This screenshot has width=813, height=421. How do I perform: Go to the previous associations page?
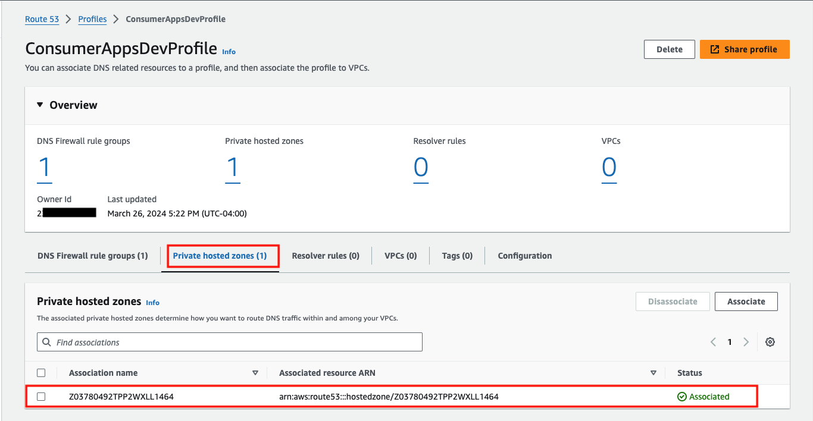pos(713,342)
